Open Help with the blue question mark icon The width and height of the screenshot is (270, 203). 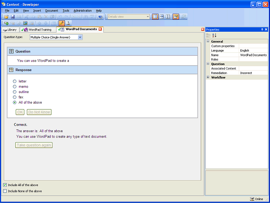[x=100, y=17]
